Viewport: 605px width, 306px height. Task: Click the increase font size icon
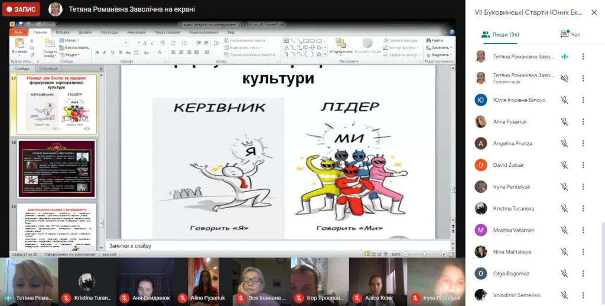coord(145,43)
